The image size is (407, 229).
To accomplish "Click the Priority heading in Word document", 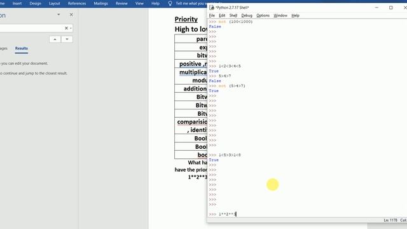I will [x=186, y=19].
